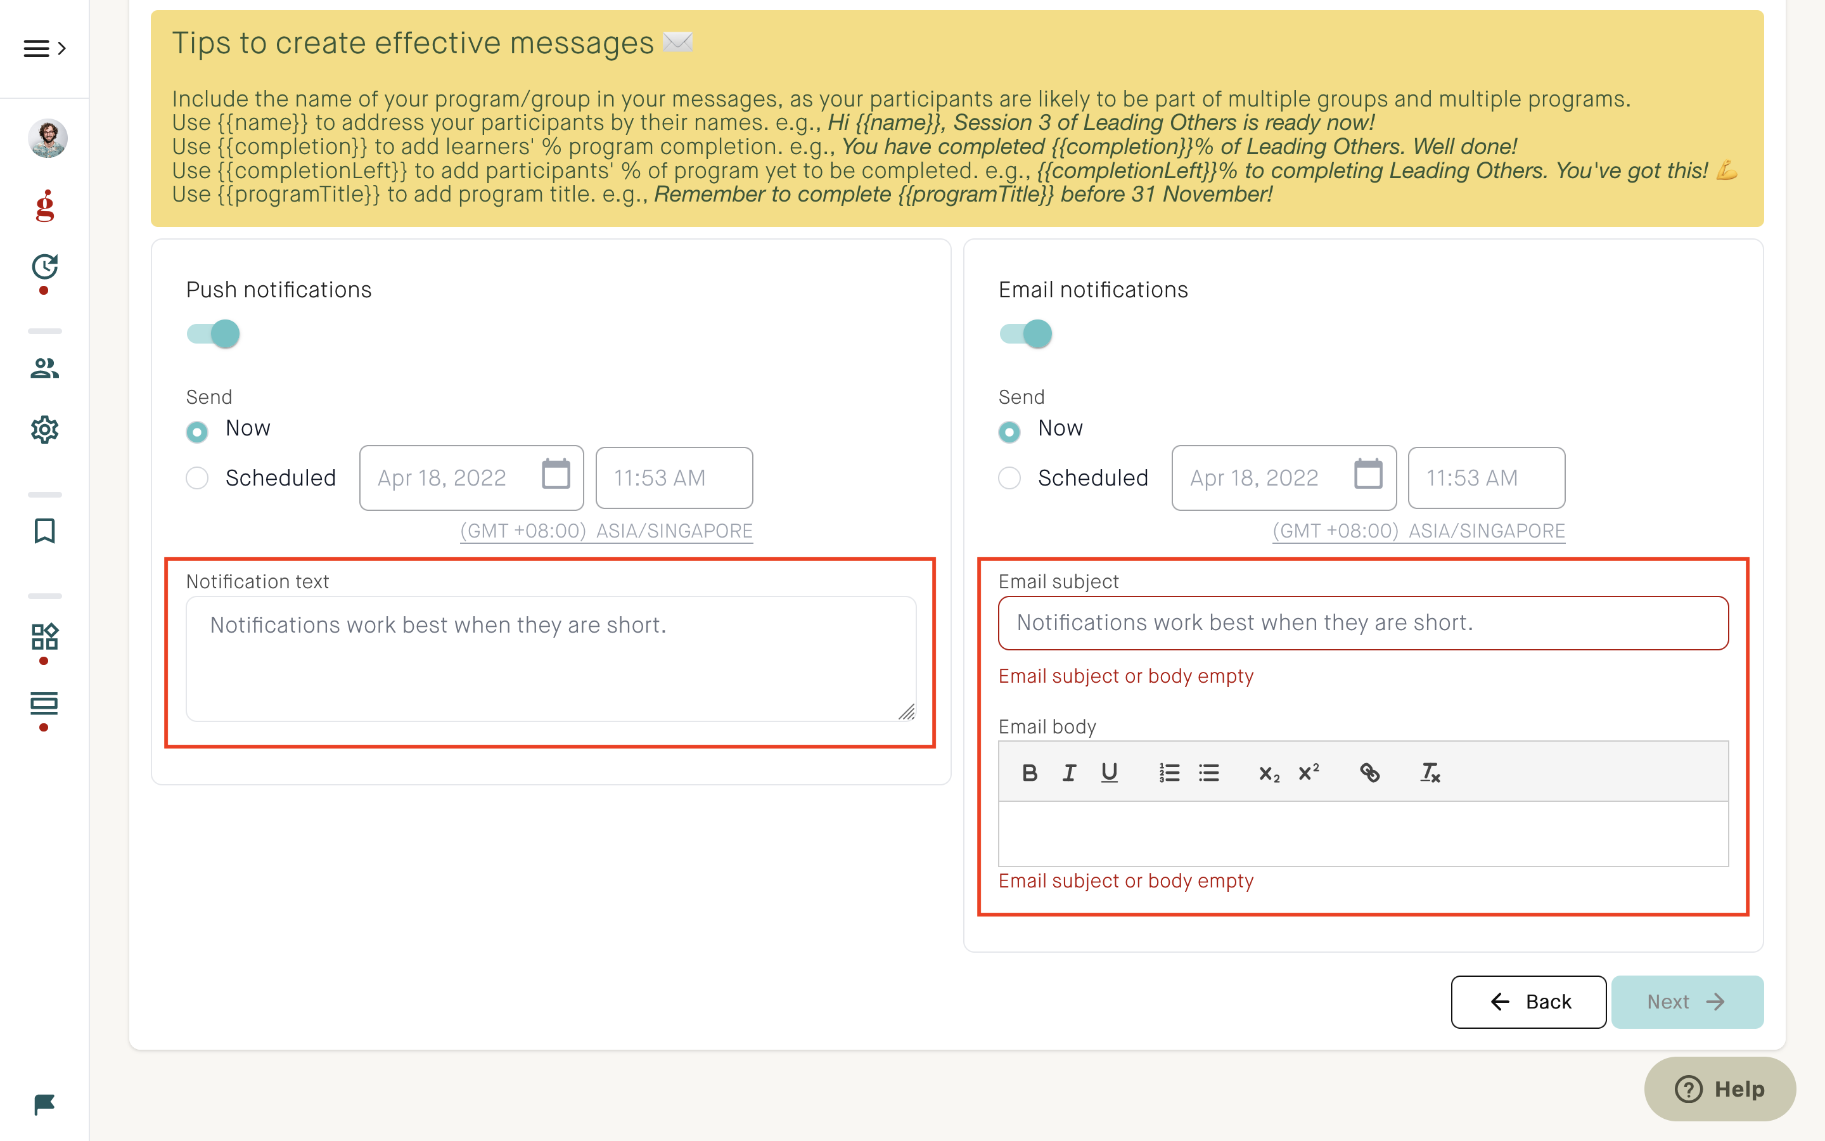
Task: Focus the Email subject field
Action: coord(1364,623)
